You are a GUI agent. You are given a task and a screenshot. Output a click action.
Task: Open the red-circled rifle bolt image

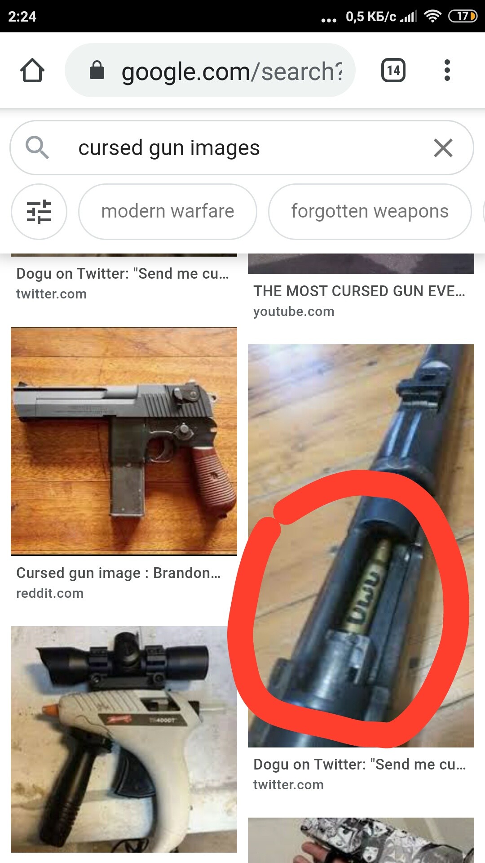pos(361,546)
